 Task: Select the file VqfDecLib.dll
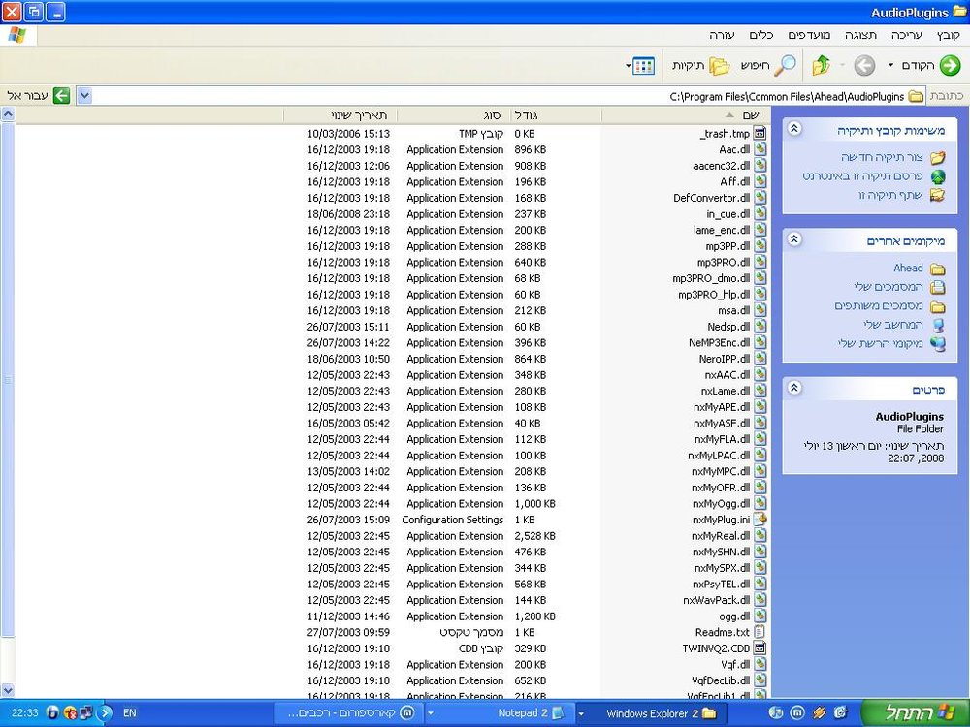point(721,680)
